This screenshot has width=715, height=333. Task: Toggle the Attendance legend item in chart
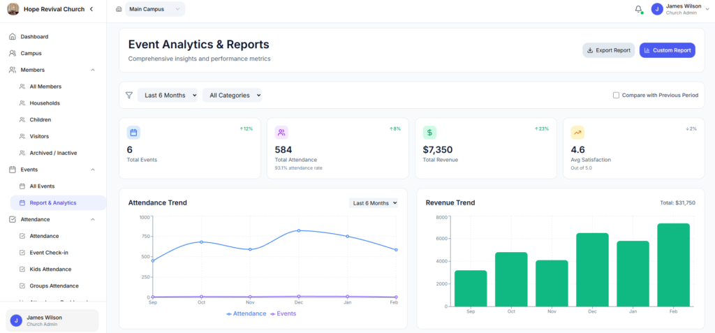coord(246,314)
